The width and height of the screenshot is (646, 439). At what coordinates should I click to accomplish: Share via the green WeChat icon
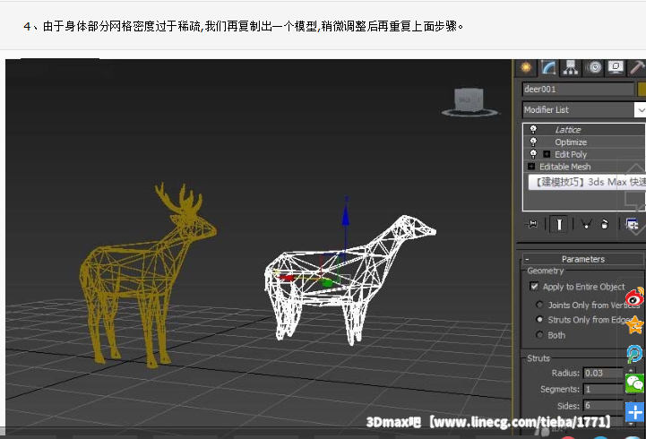point(635,383)
